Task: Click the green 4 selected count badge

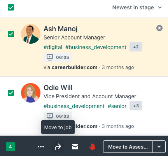Action: pos(10,147)
